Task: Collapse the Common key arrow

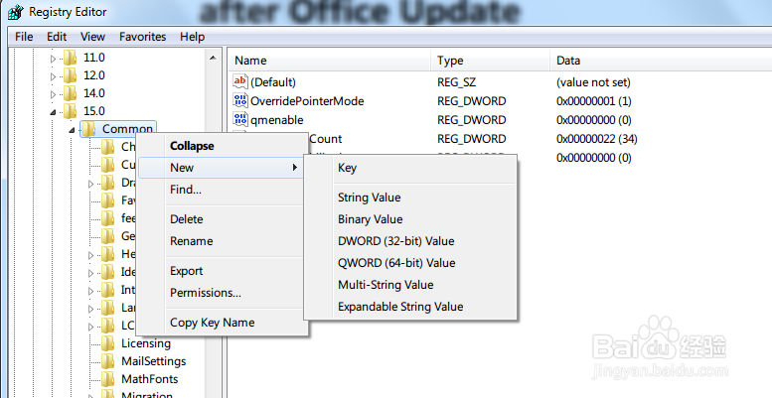Action: click(x=72, y=130)
